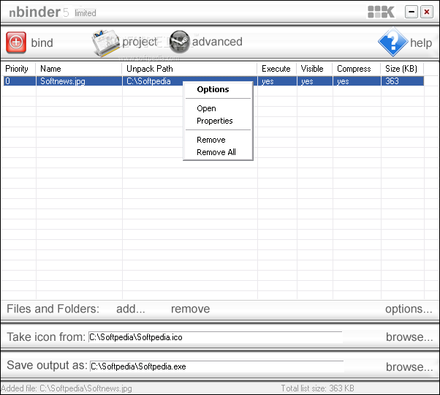Click the help label
440x395 pixels.
(x=421, y=43)
